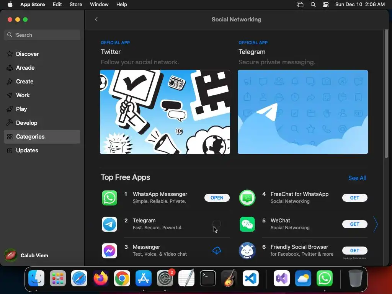Launch Safari from the Dock
Viewport: 392px width, 294px height.
pos(79,278)
